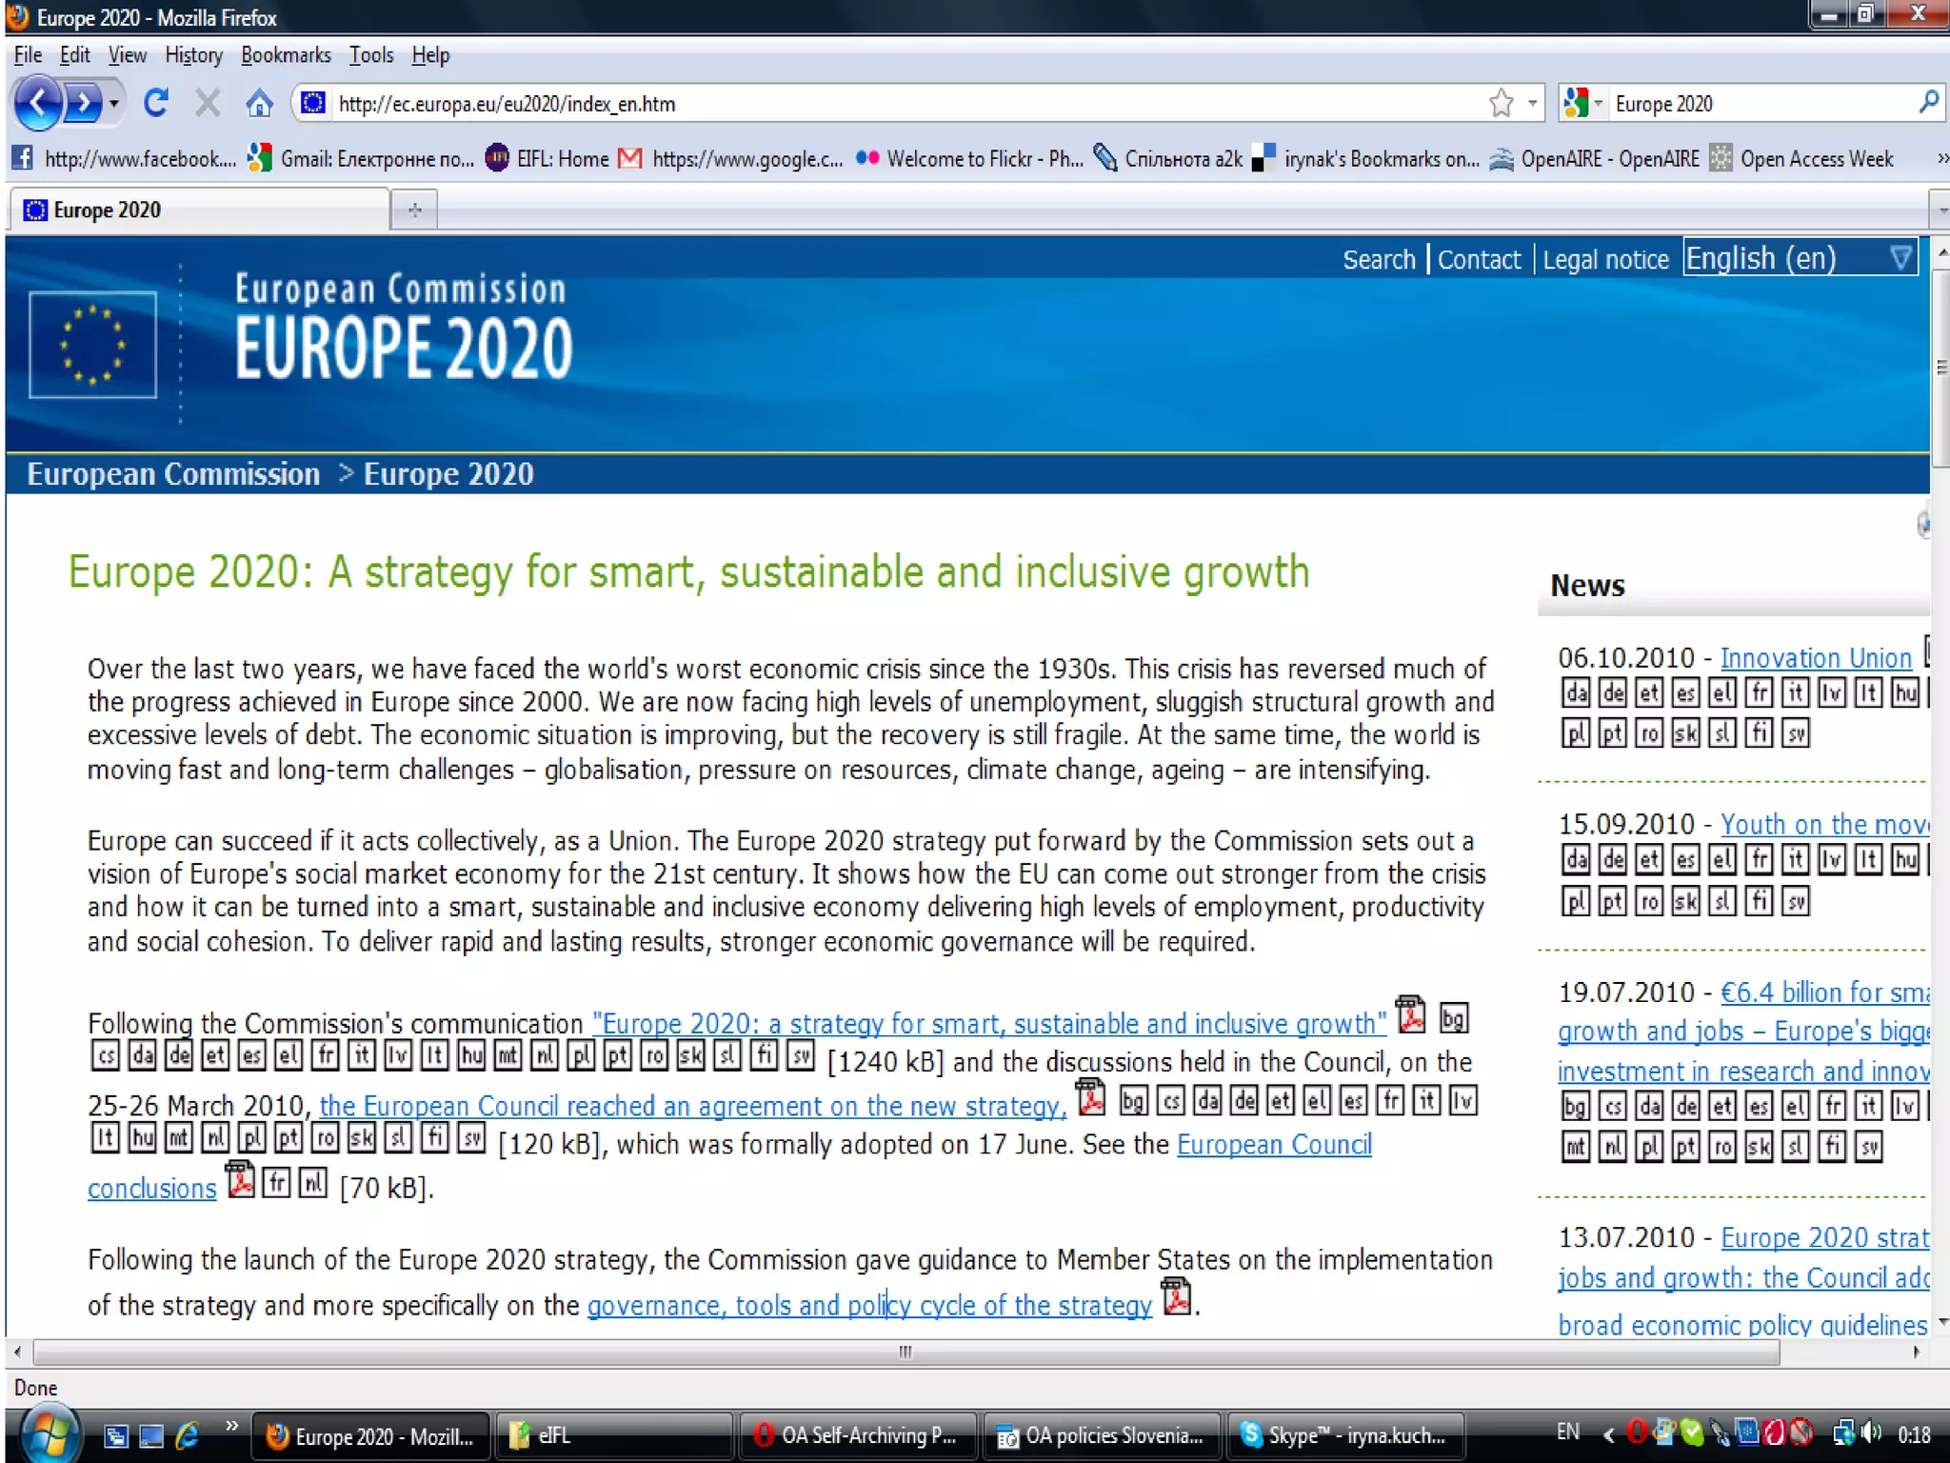Bookmark this page with the star icon
The image size is (1950, 1463).
pyautogui.click(x=1501, y=103)
